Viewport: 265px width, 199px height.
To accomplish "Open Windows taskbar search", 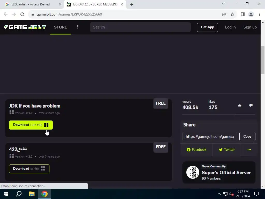I will coord(19,194).
